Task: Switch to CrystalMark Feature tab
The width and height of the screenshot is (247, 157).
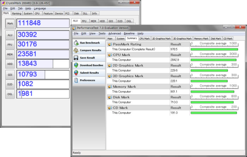Action: (48, 13)
